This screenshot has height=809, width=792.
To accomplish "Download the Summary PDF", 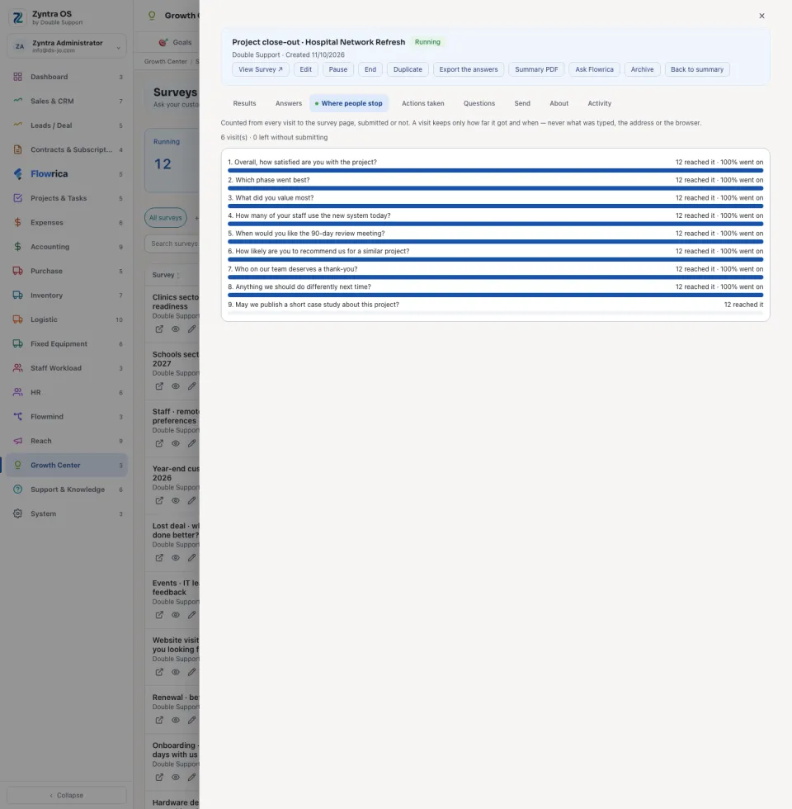I will click(536, 69).
